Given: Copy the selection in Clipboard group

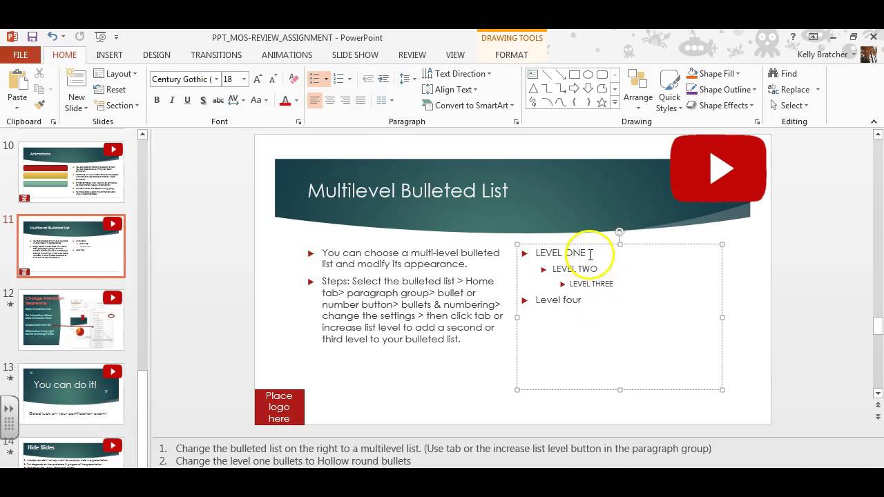Looking at the screenshot, I should coord(39,89).
